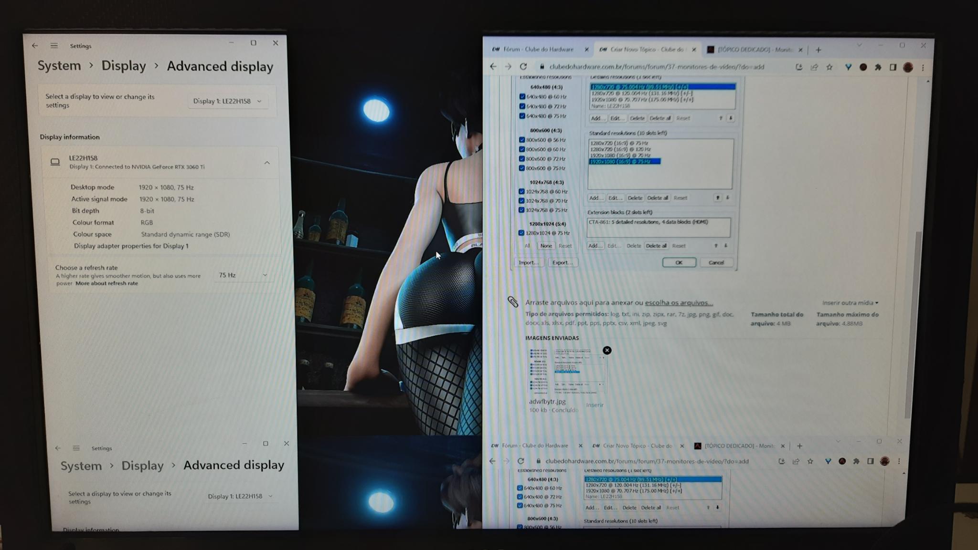Toggle upper 640x480 @ 75 Hz checkbox
This screenshot has width=978, height=550.
point(522,116)
